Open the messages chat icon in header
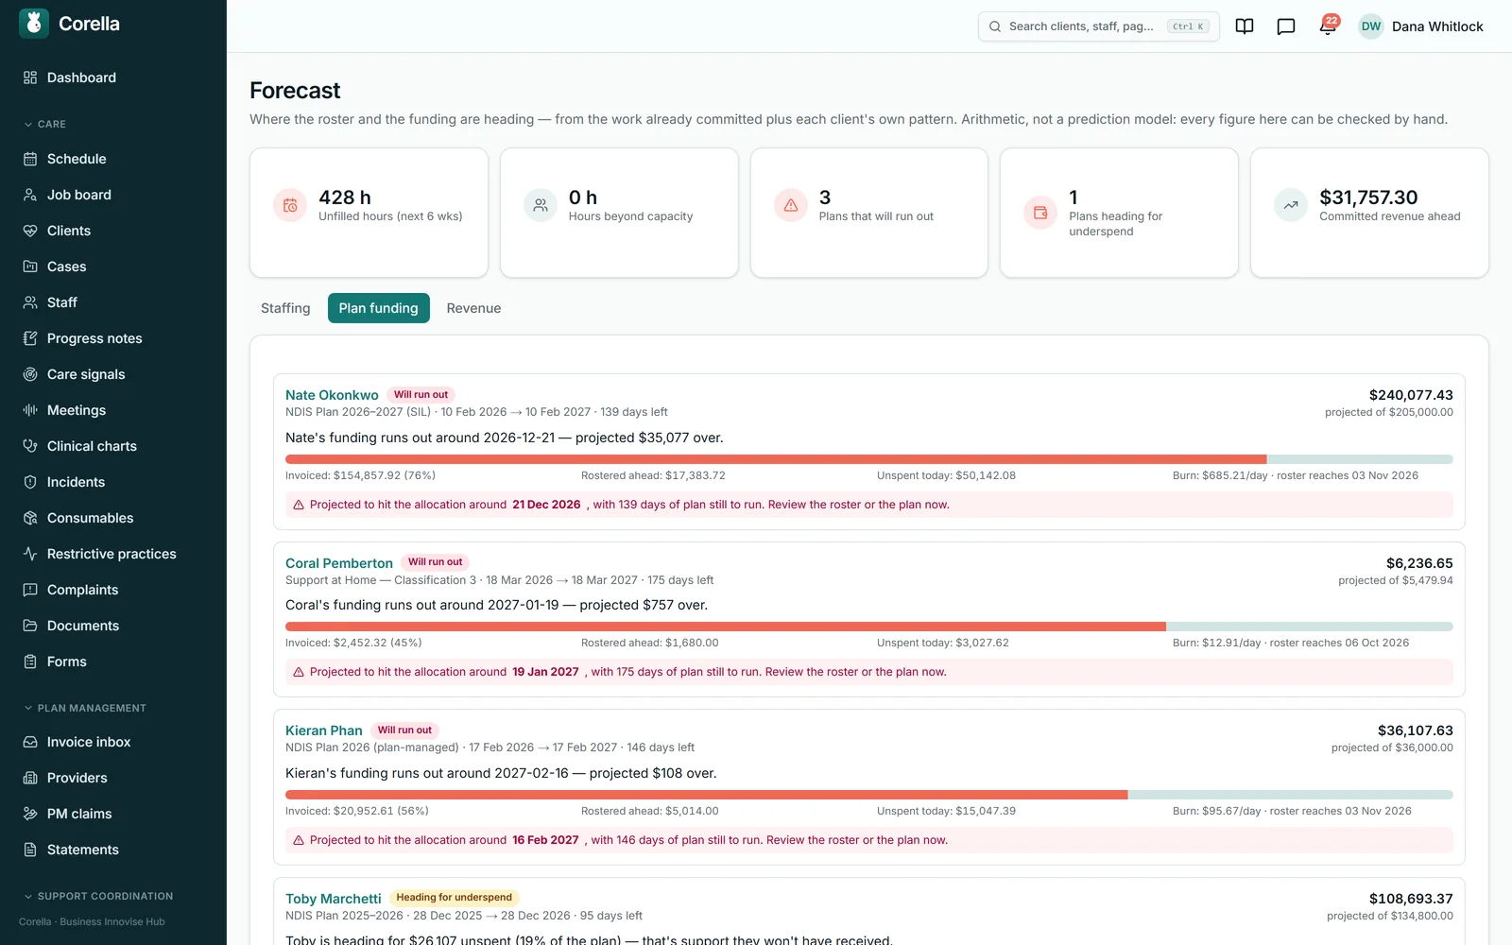This screenshot has width=1512, height=945. click(1286, 26)
